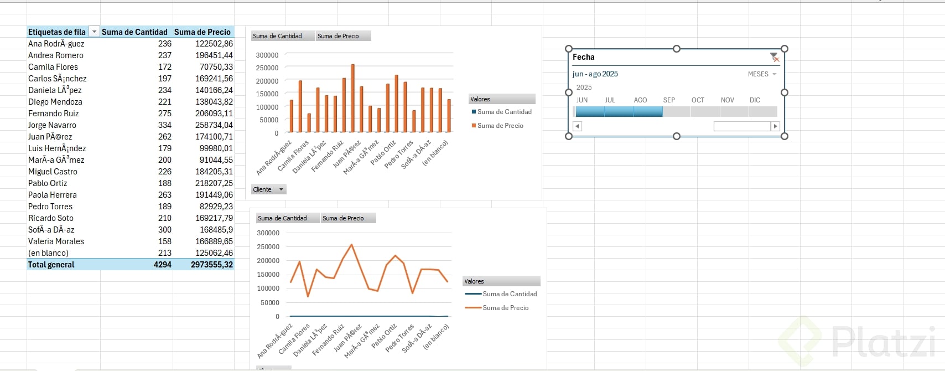The height and width of the screenshot is (371, 945).
Task: Select the SEP period in the timeline
Action: pos(677,111)
